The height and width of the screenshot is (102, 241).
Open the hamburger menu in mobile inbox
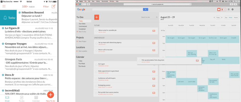click(4, 6)
